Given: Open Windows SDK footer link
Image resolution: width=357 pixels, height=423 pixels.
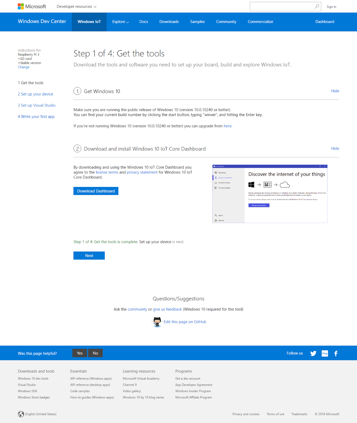Looking at the screenshot, I should pos(27,391).
